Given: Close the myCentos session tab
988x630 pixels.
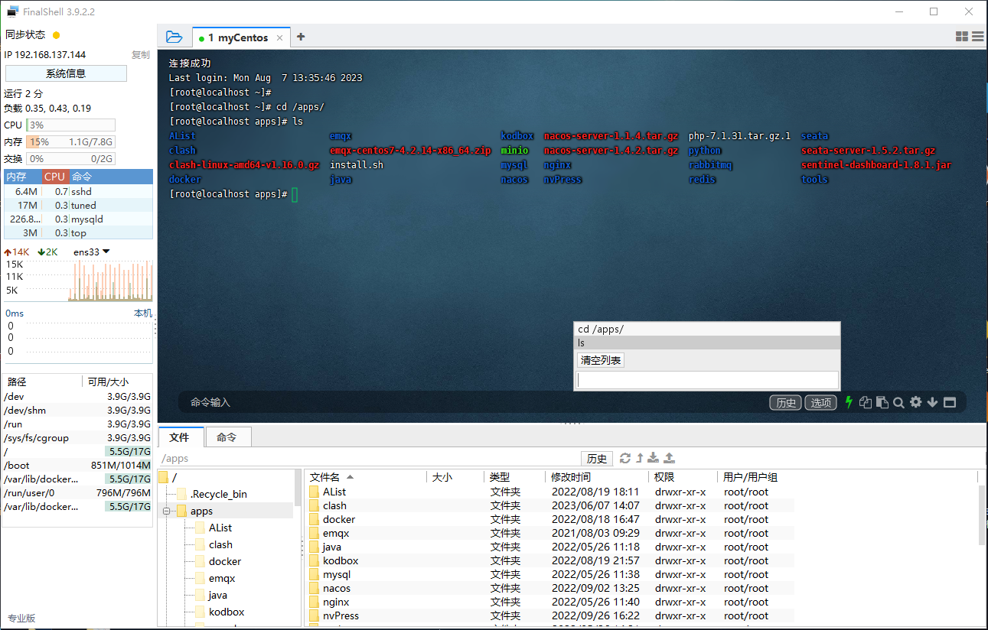Looking at the screenshot, I should 280,37.
